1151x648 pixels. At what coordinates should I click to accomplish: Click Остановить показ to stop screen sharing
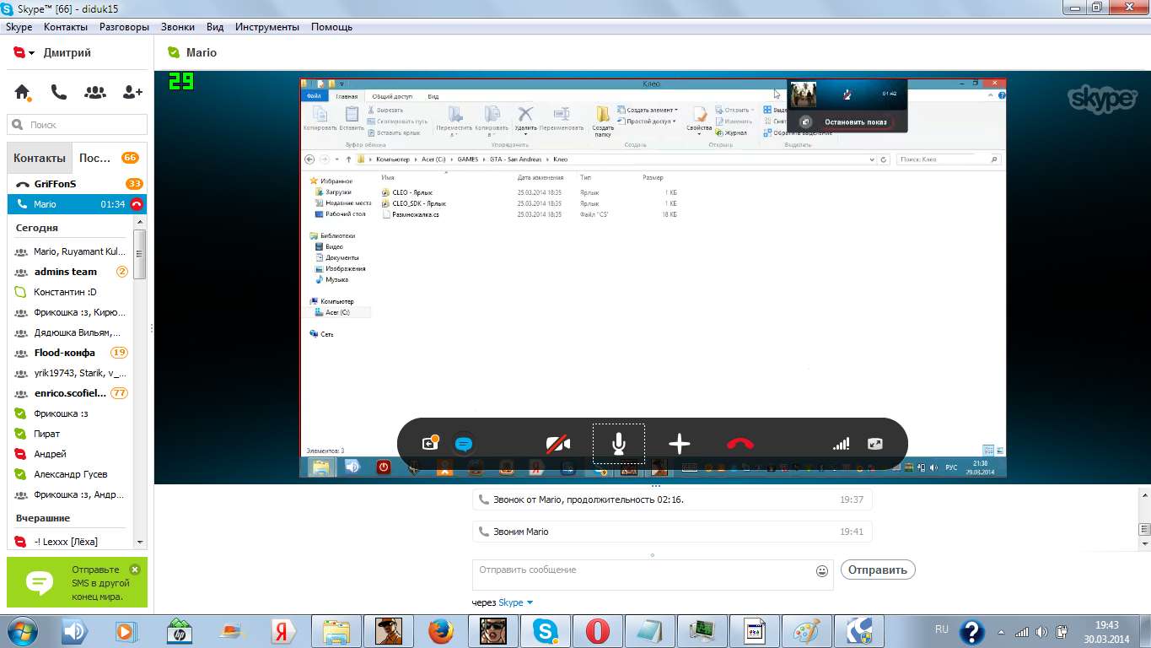856,122
